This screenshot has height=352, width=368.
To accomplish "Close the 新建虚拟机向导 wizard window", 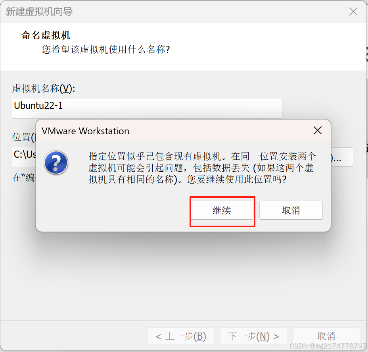I will 353,11.
